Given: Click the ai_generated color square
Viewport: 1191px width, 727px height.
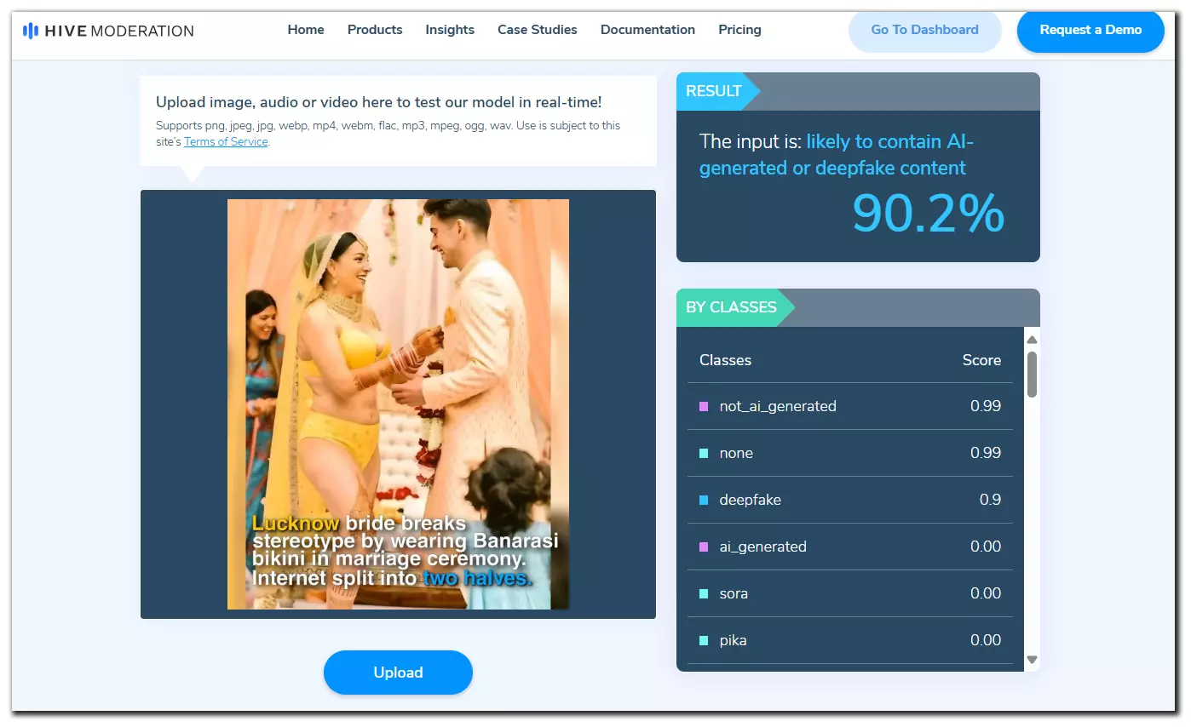Looking at the screenshot, I should point(704,547).
